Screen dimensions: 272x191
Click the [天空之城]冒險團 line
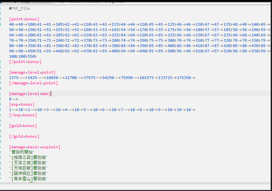pos(28,163)
